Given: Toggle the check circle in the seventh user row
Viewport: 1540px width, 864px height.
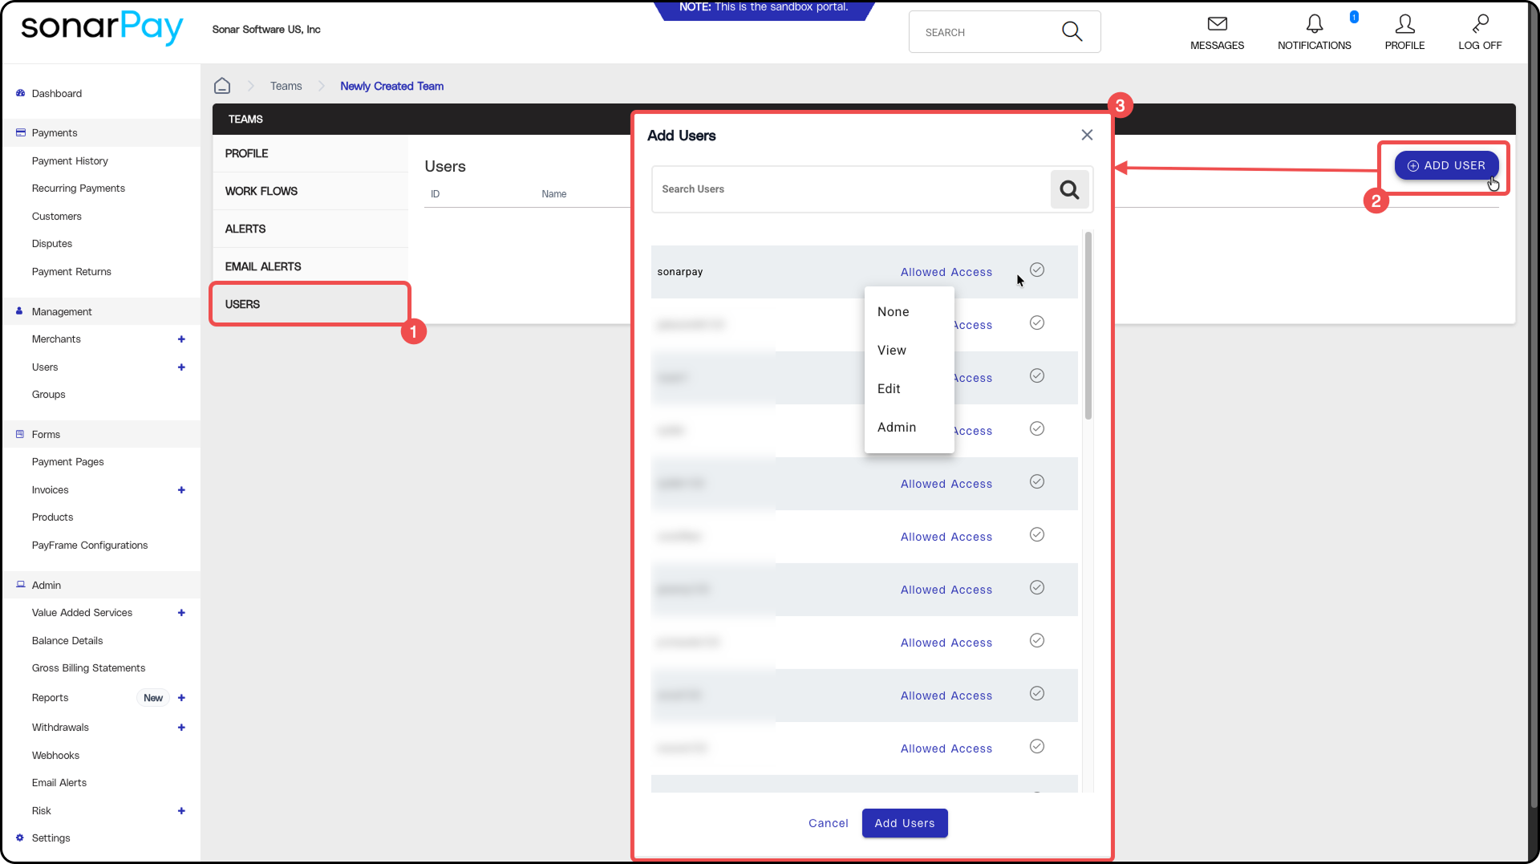Looking at the screenshot, I should [x=1037, y=588].
